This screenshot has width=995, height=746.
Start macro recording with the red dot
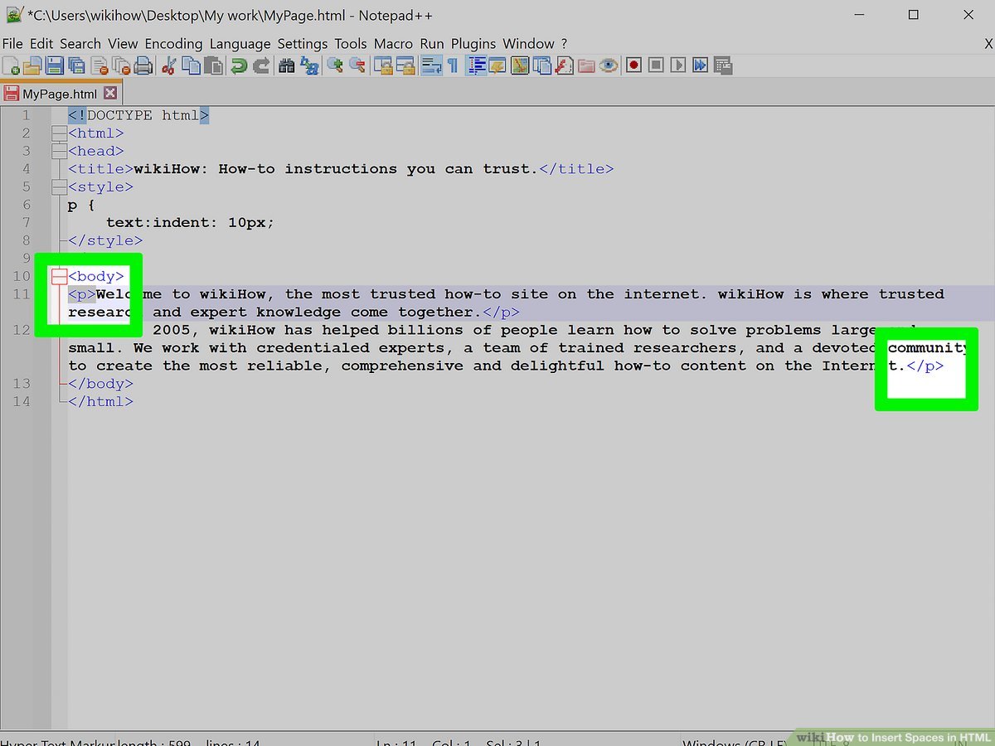(634, 65)
